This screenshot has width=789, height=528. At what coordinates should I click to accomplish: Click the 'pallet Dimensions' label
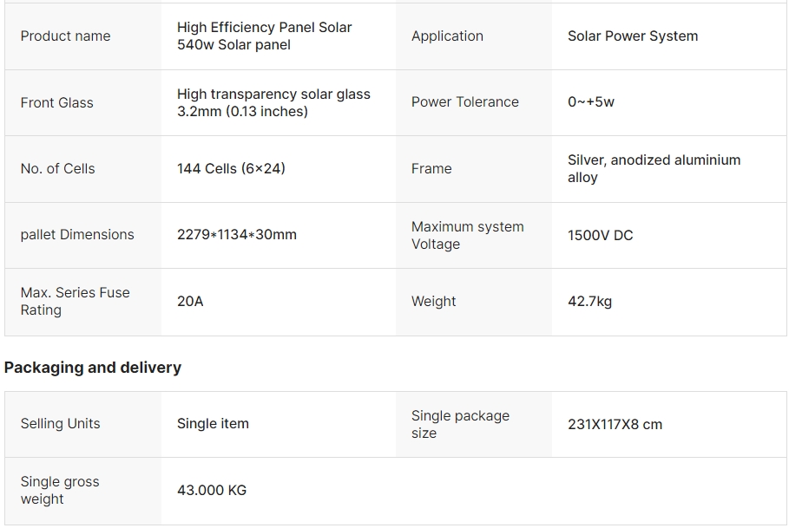(77, 235)
